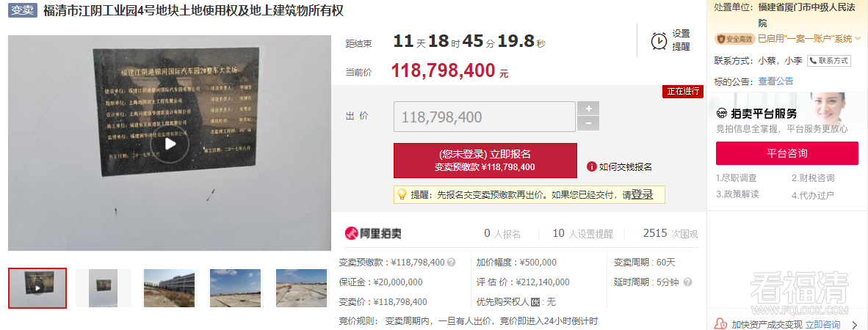Click help icon next to 变卖预缴款
The image size is (868, 330).
[451, 263]
